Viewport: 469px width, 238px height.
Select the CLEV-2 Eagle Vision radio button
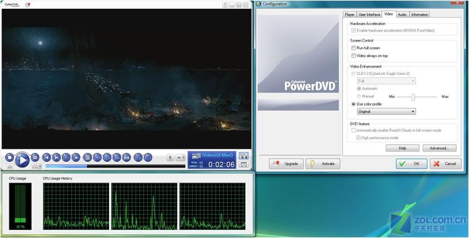point(354,73)
